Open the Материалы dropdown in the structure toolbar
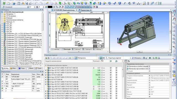 [98, 58]
